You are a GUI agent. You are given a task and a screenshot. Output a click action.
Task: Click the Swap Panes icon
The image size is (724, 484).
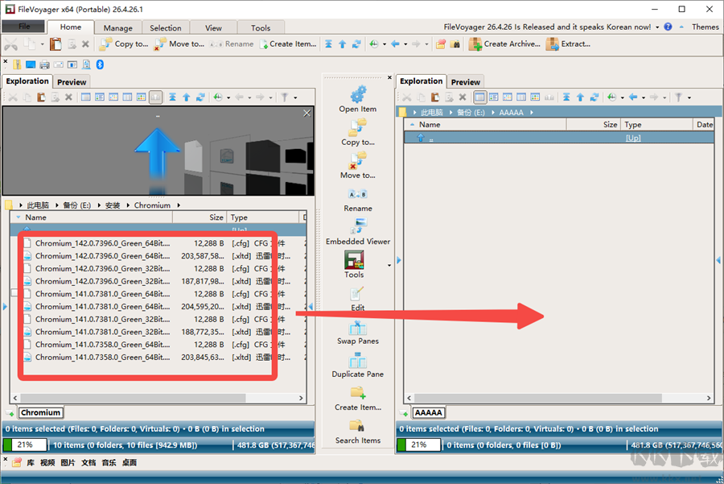point(358,328)
